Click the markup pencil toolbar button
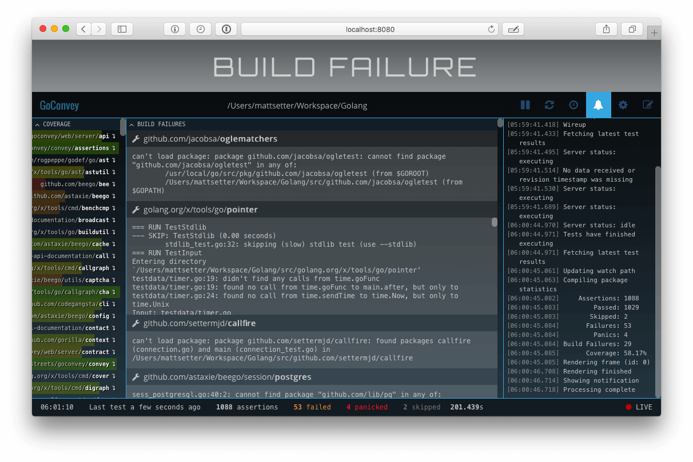This screenshot has height=462, width=693. pyautogui.click(x=513, y=29)
